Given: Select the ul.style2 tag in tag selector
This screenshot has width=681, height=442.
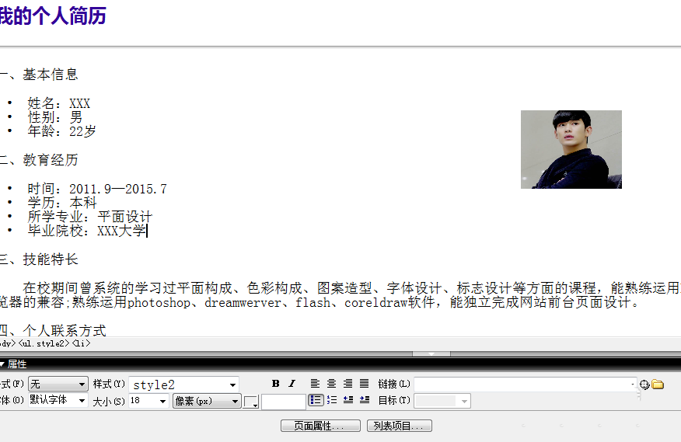Looking at the screenshot, I should click(x=44, y=343).
